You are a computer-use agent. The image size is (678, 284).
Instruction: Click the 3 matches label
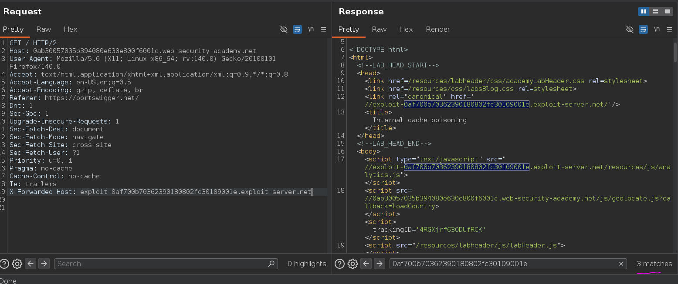pyautogui.click(x=654, y=264)
